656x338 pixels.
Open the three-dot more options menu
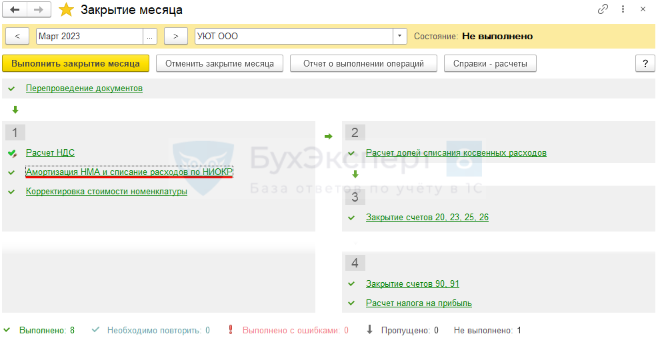[623, 9]
